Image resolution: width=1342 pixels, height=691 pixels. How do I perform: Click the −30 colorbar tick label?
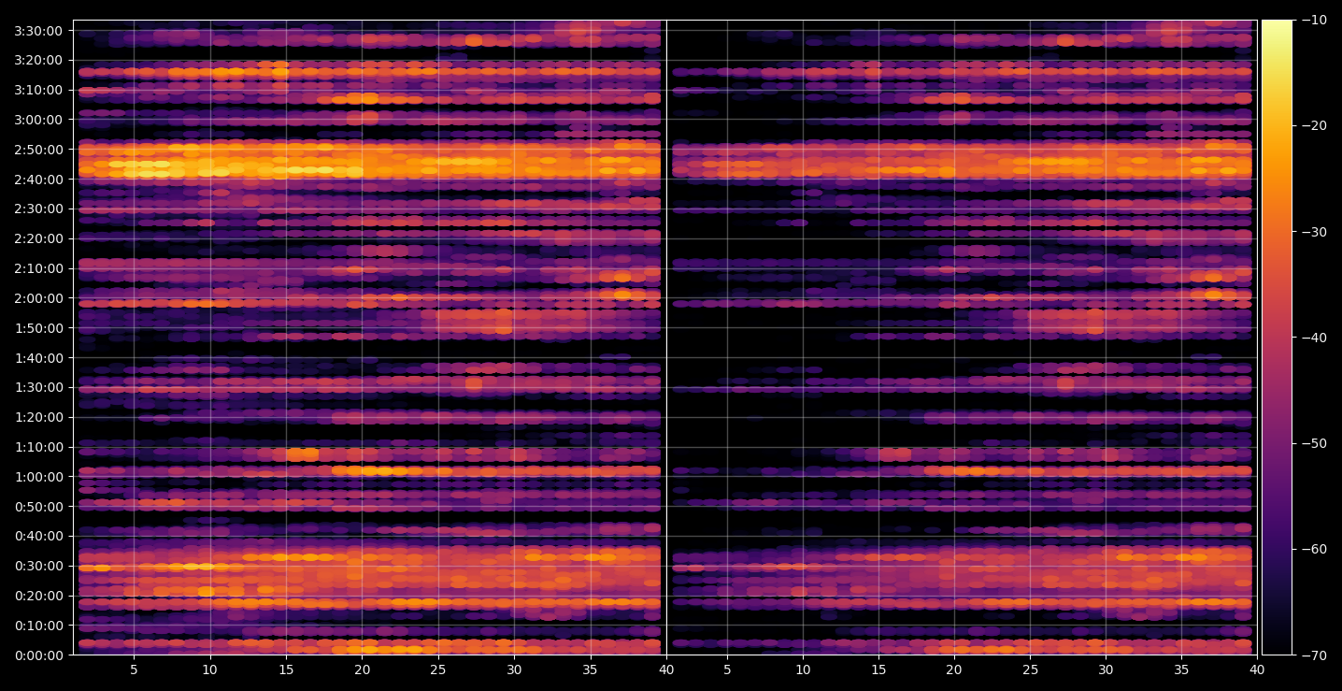coord(1313,232)
